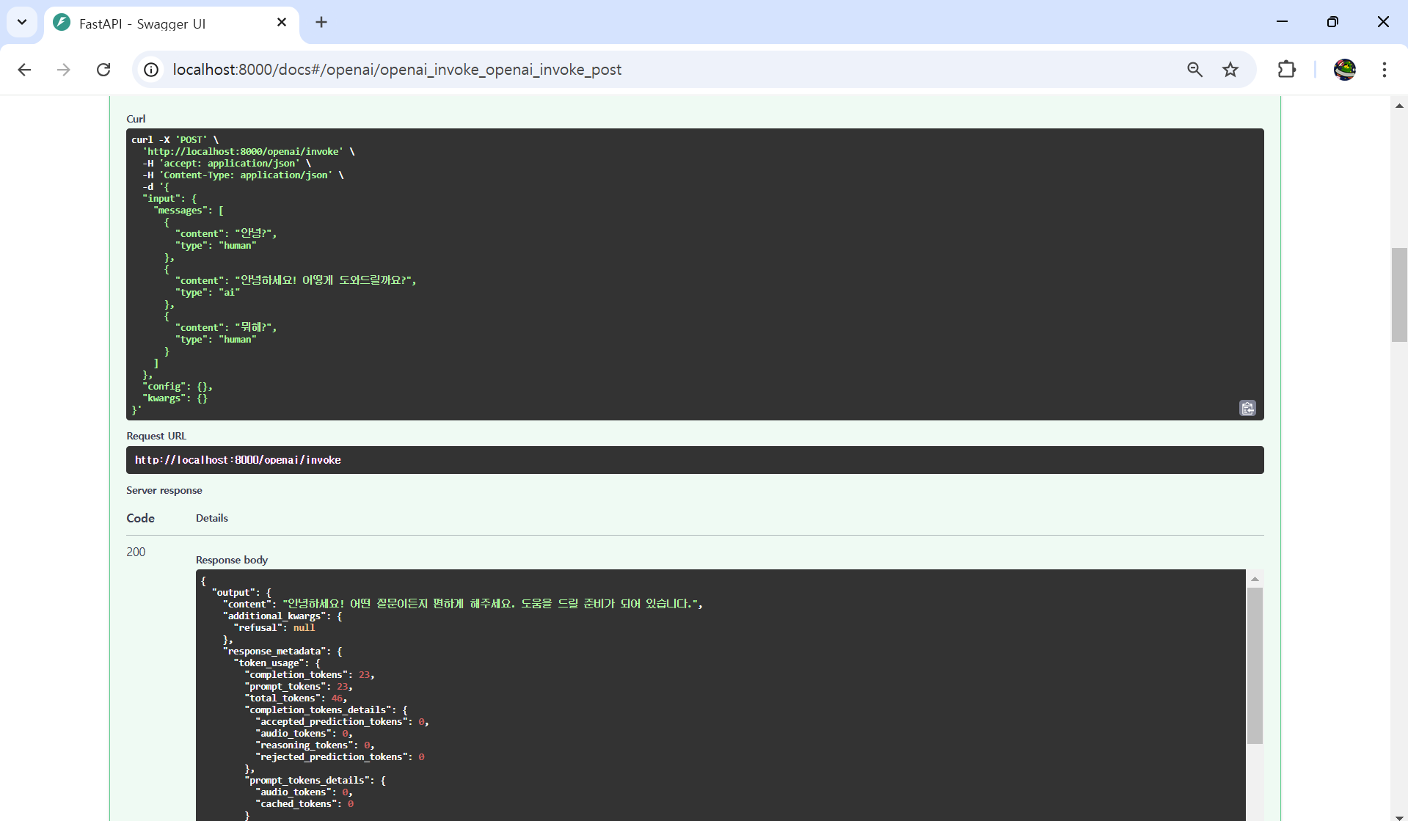View site information icon
Screen dimensions: 1408x821
click(x=151, y=70)
